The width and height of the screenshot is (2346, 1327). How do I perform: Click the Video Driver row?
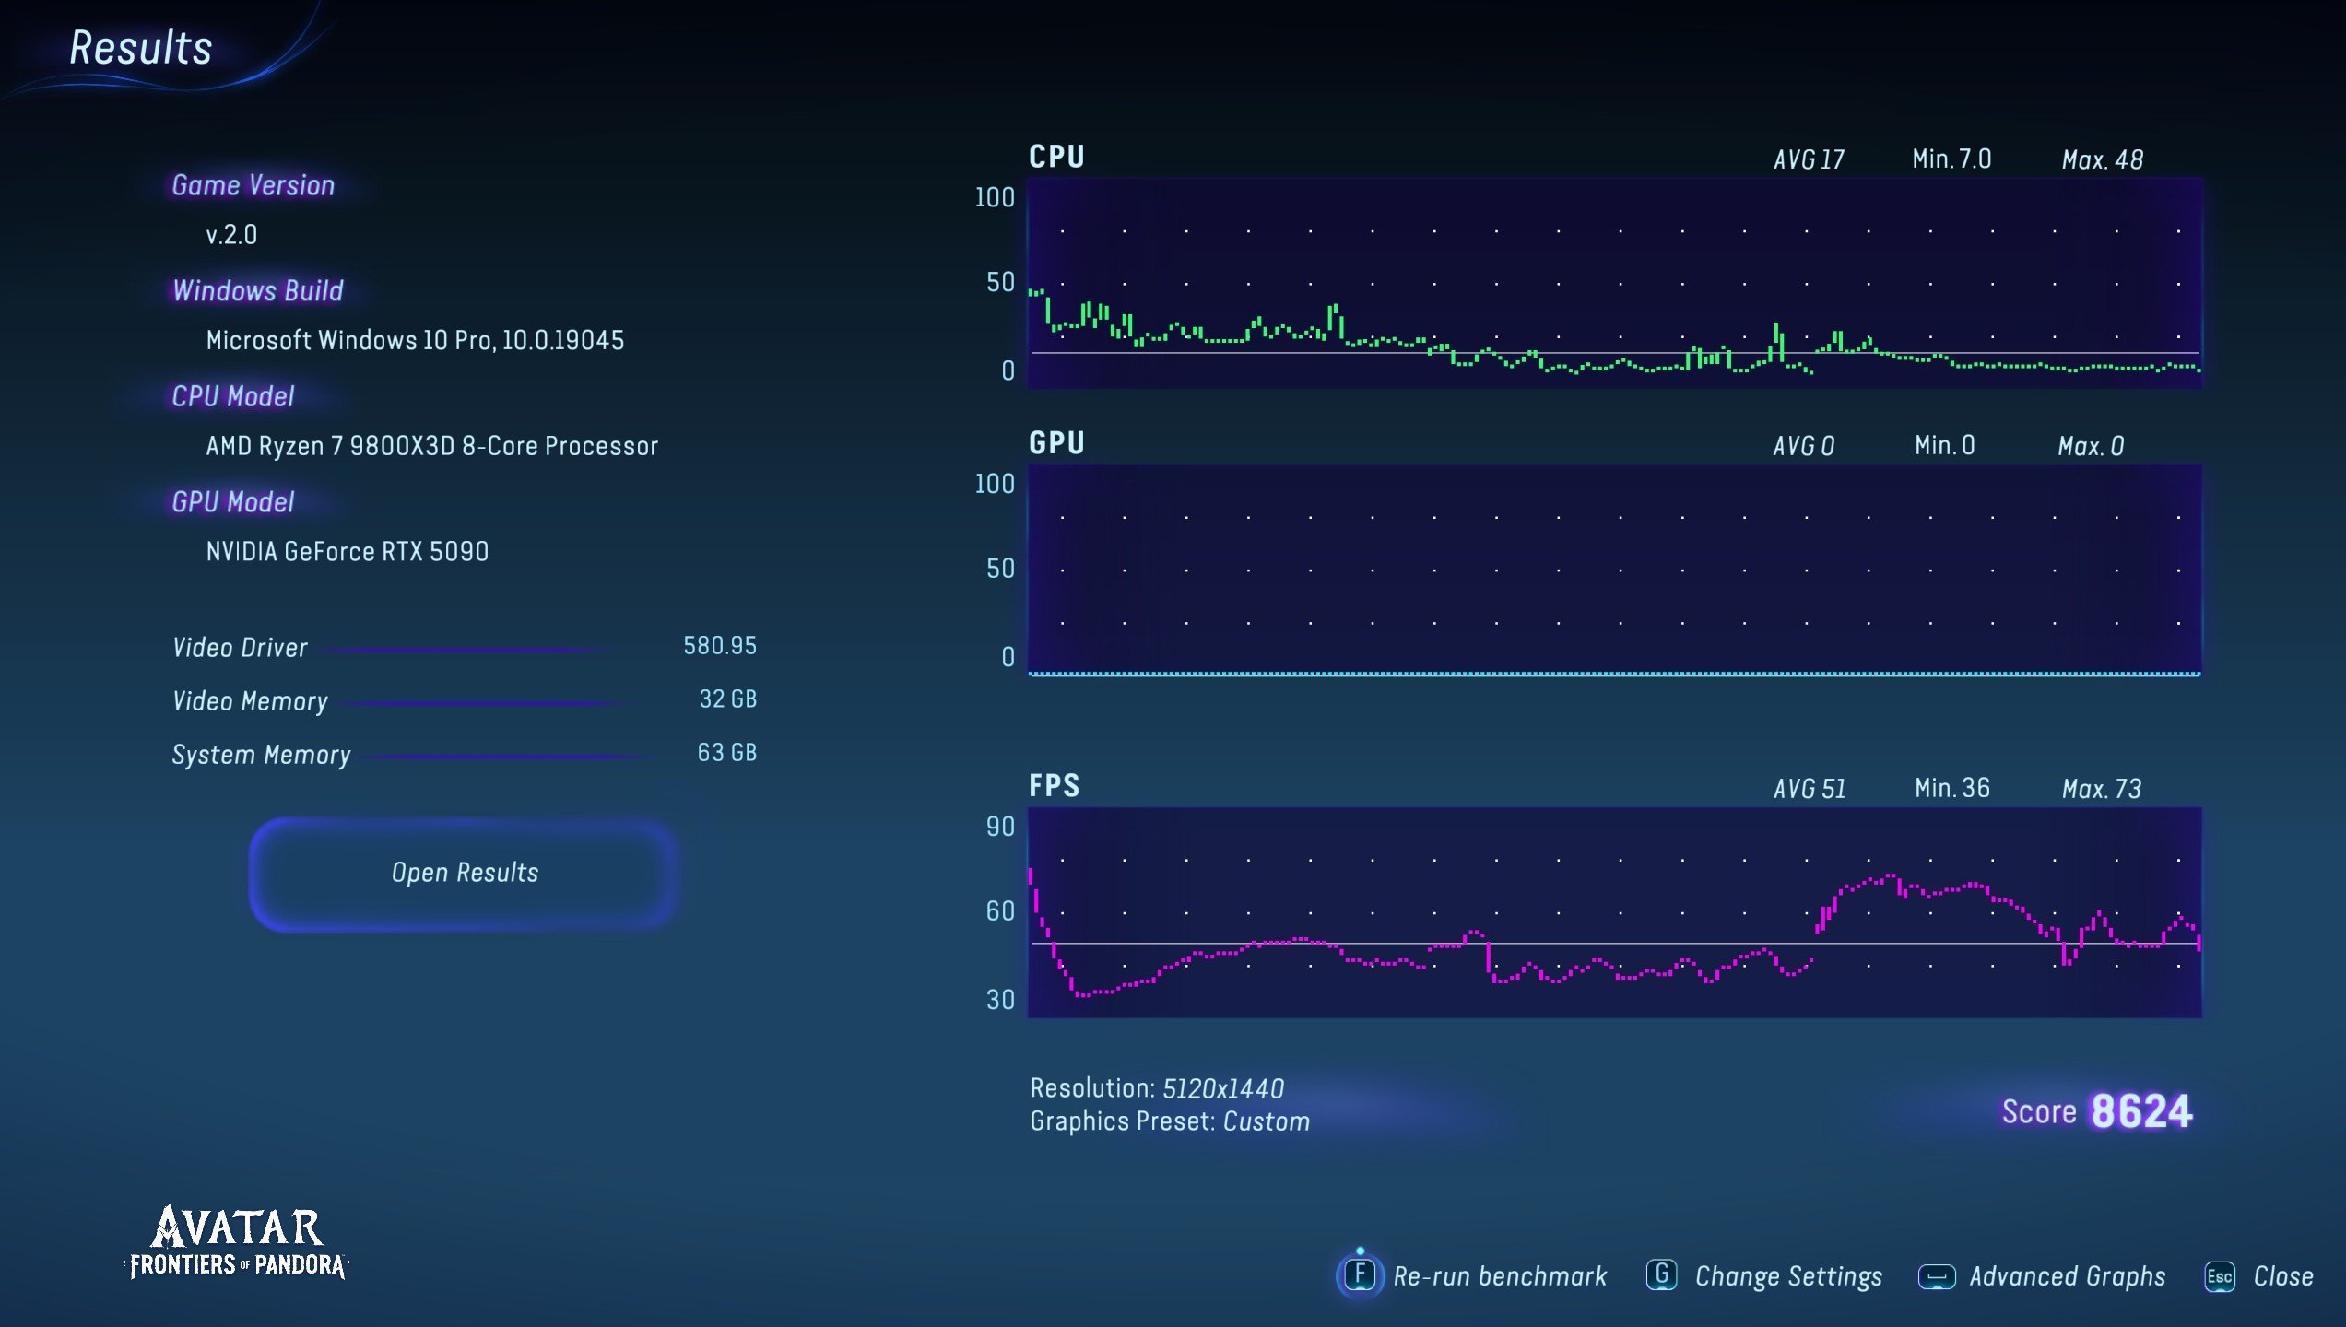[464, 647]
